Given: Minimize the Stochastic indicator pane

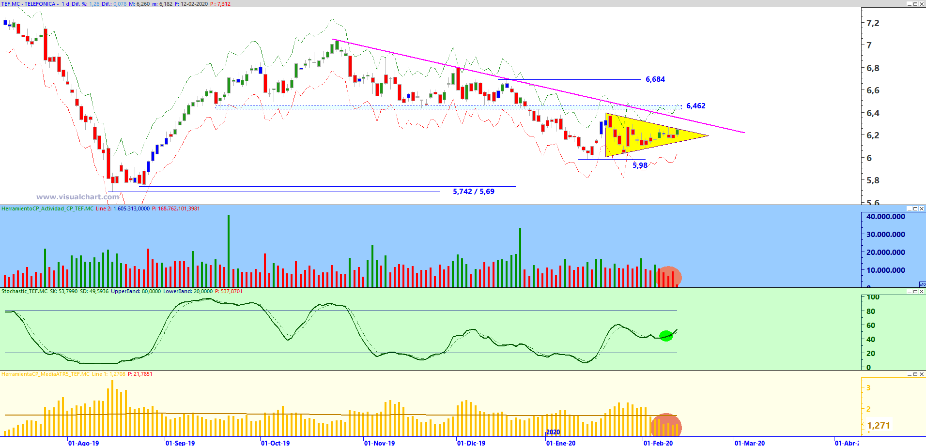Looking at the screenshot, I should [x=909, y=291].
